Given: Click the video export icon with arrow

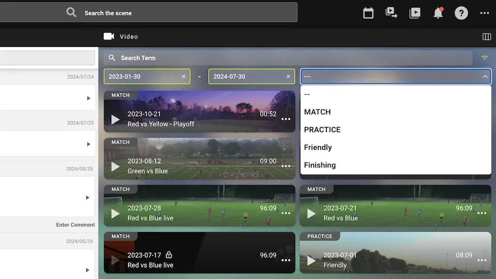Looking at the screenshot, I should coord(391,13).
